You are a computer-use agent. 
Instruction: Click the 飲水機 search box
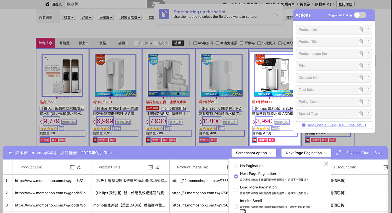click(x=105, y=4)
